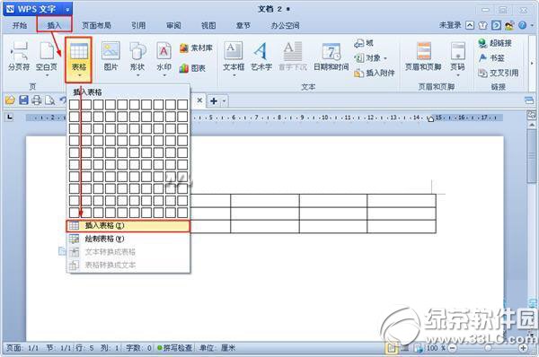Expand the Object (对象) dropdown arrow
This screenshot has height=357, width=539.
[x=385, y=58]
